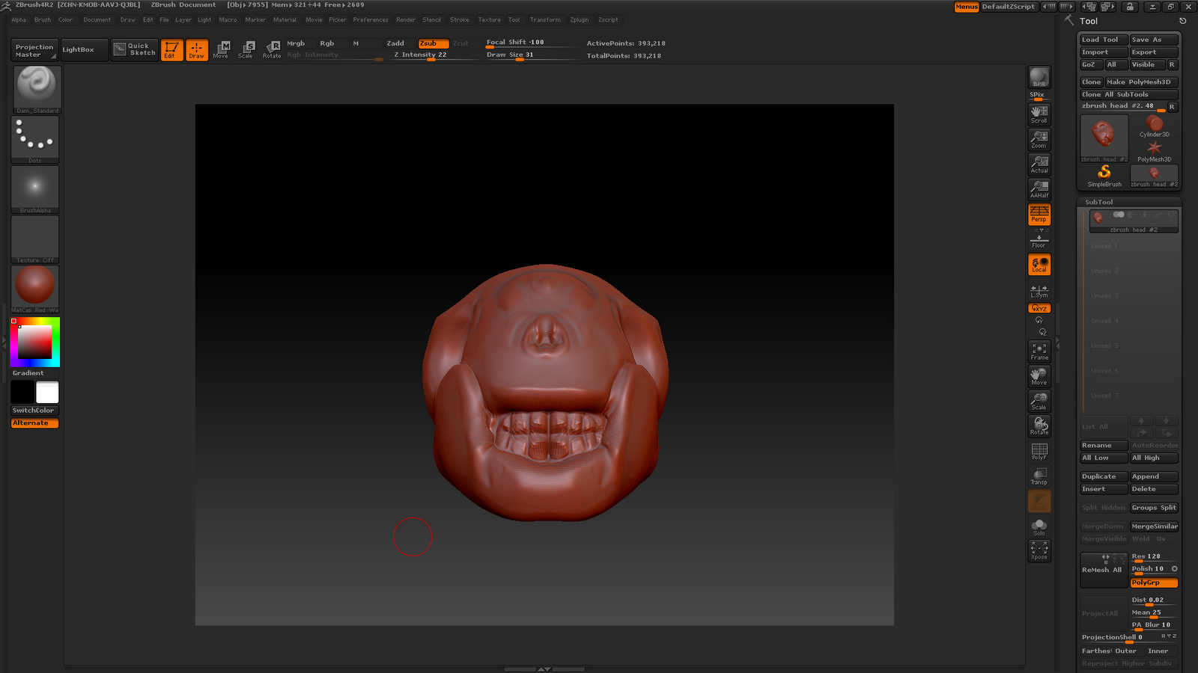Toggle the Floor grid
The height and width of the screenshot is (673, 1198).
pos(1039,239)
